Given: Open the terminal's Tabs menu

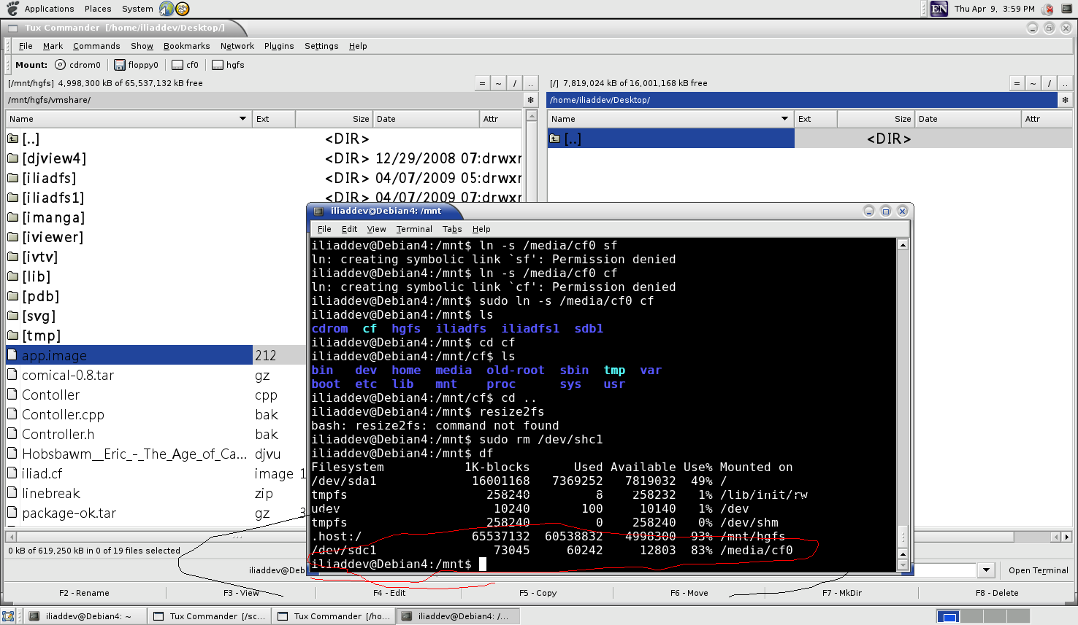Looking at the screenshot, I should [x=452, y=229].
